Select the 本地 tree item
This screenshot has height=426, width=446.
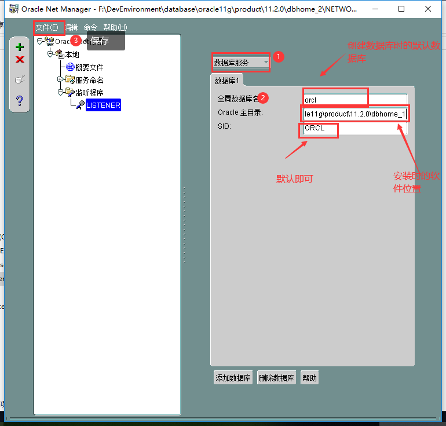(x=72, y=54)
